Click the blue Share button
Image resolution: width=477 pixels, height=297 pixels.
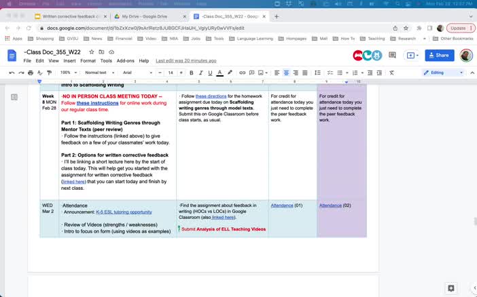click(x=439, y=56)
